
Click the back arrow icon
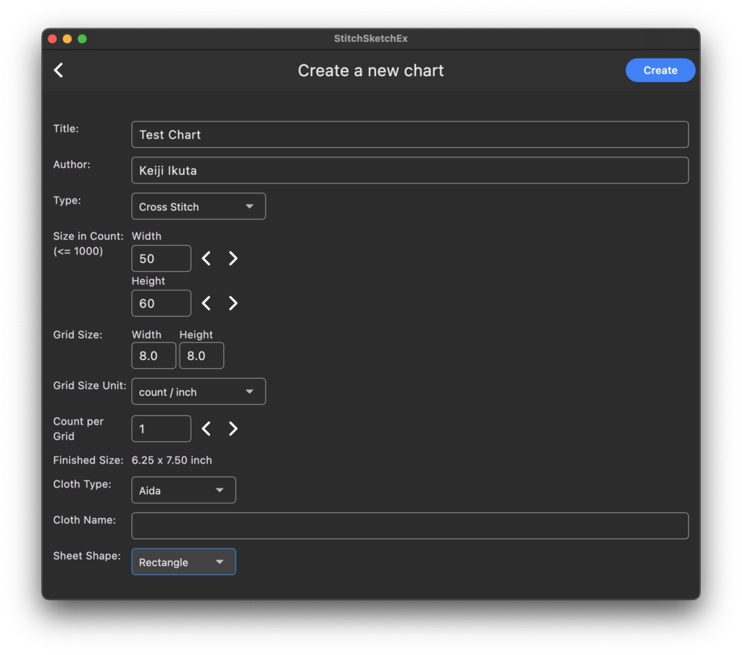click(x=59, y=70)
